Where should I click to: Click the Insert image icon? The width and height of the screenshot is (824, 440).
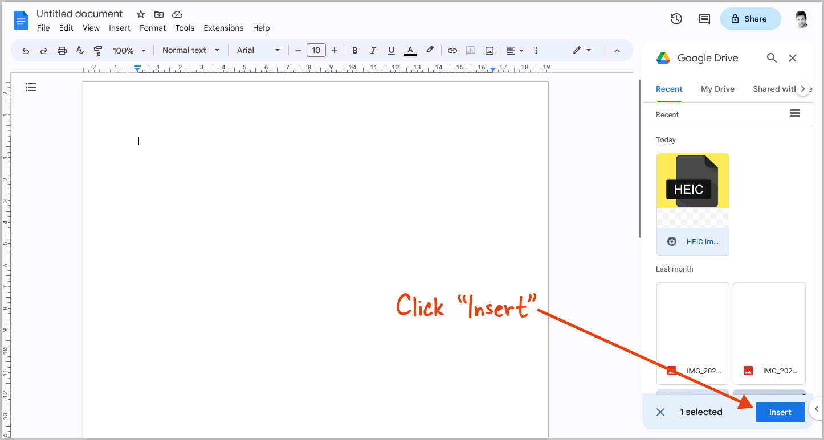(x=489, y=50)
